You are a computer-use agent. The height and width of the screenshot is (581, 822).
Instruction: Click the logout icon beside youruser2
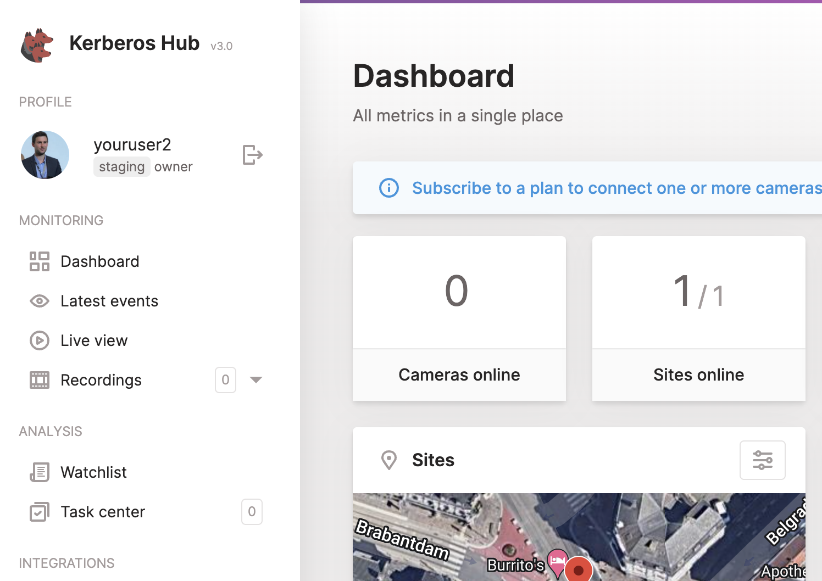coord(252,155)
